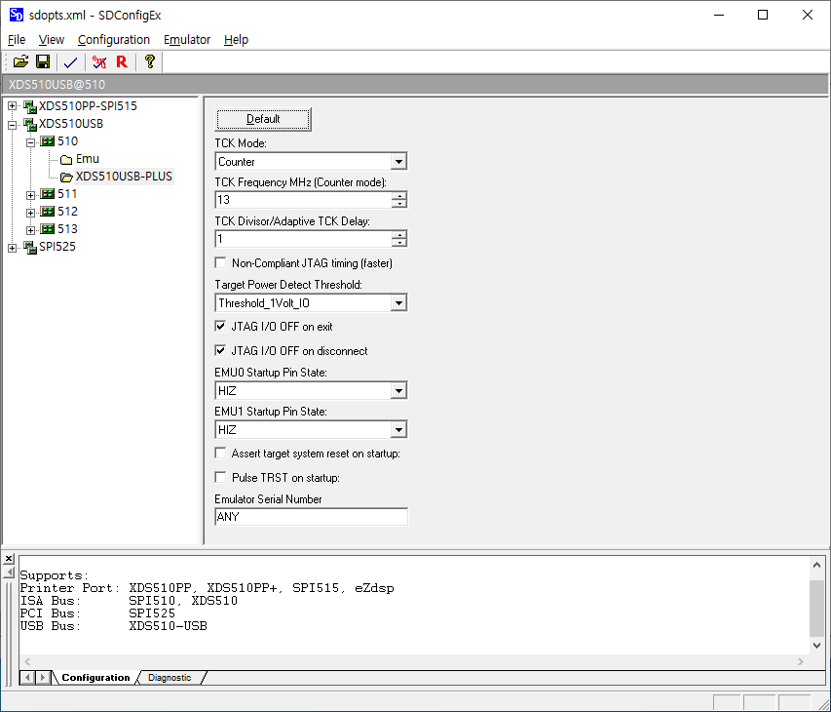831x712 pixels.
Task: Switch to the Configuration output tab
Action: (x=95, y=678)
